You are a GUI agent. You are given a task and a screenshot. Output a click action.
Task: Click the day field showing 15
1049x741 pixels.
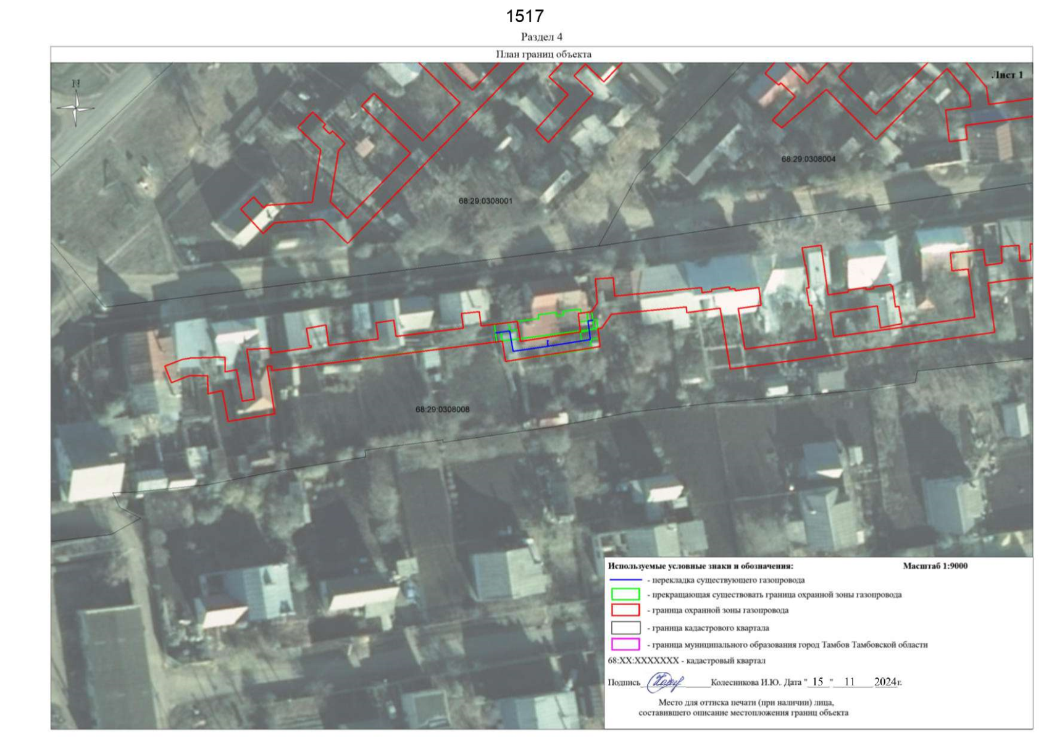pyautogui.click(x=818, y=682)
